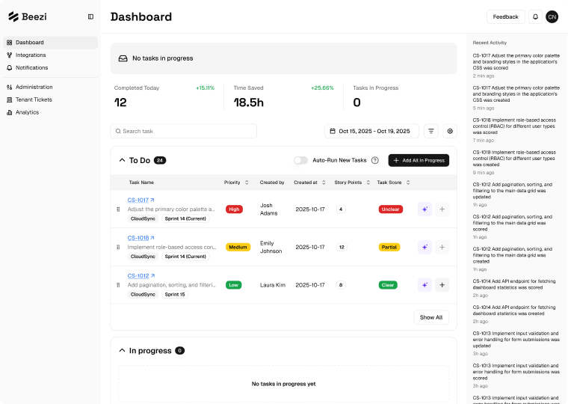Click help icon next to Auto-Run New Tasks
568x404 pixels.
(375, 160)
